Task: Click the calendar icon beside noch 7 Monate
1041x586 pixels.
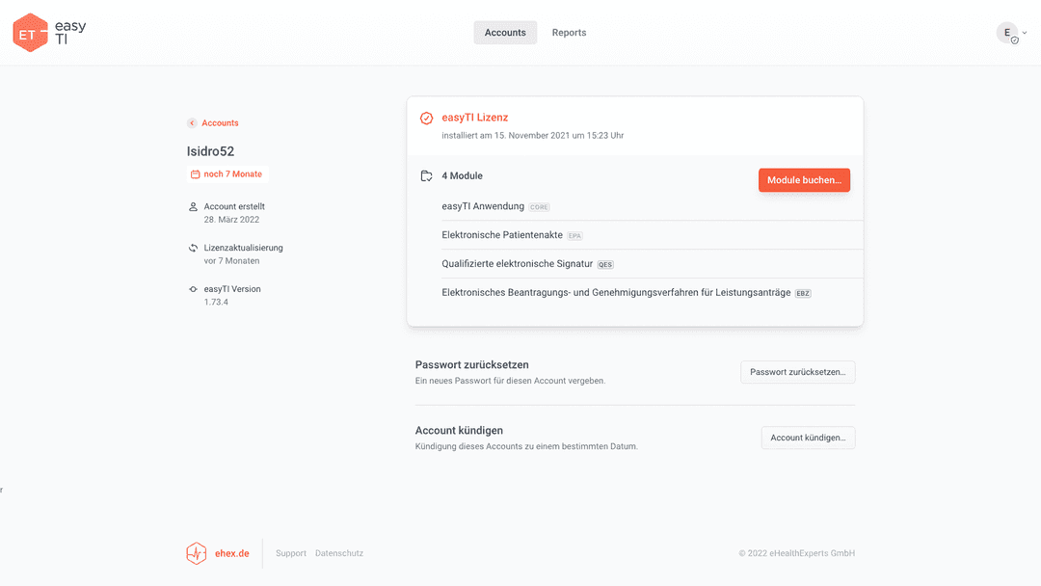Action: 195,174
